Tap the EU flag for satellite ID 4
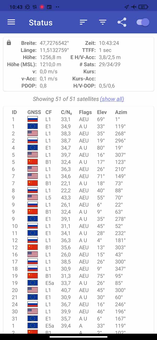Image resolution: width=157 pixels, height=340 pixels. pyautogui.click(x=33, y=148)
